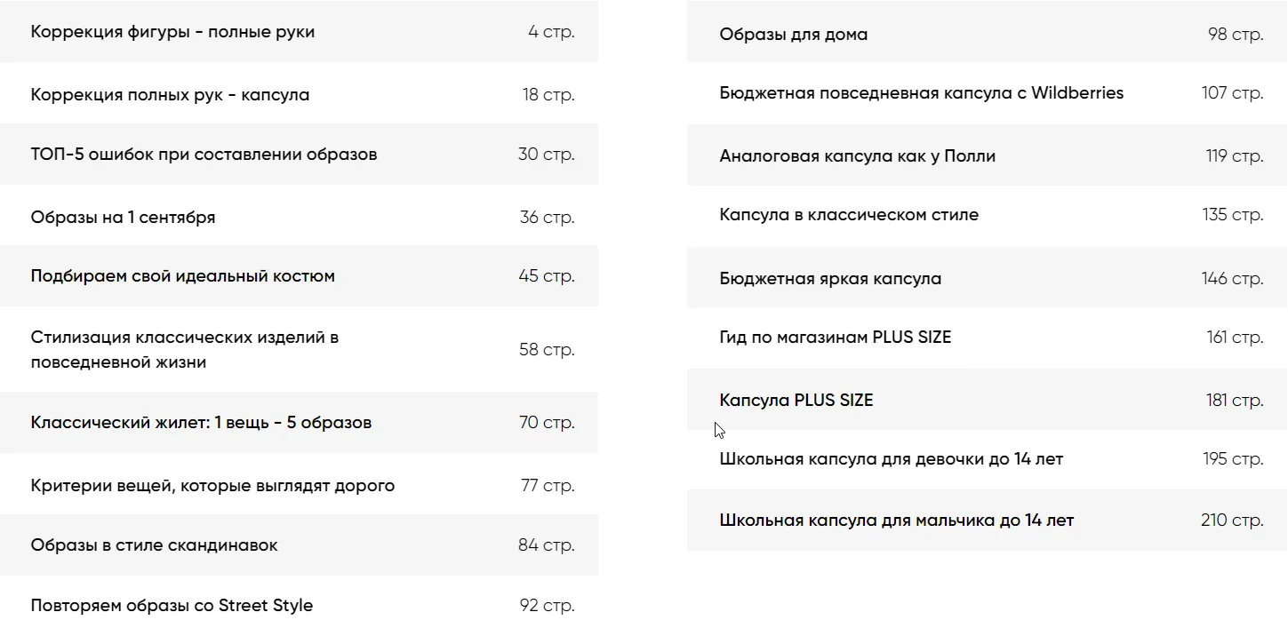This screenshot has height=644, width=1288.
Task: Open 'Образы для дома' section
Action: pyautogui.click(x=793, y=35)
